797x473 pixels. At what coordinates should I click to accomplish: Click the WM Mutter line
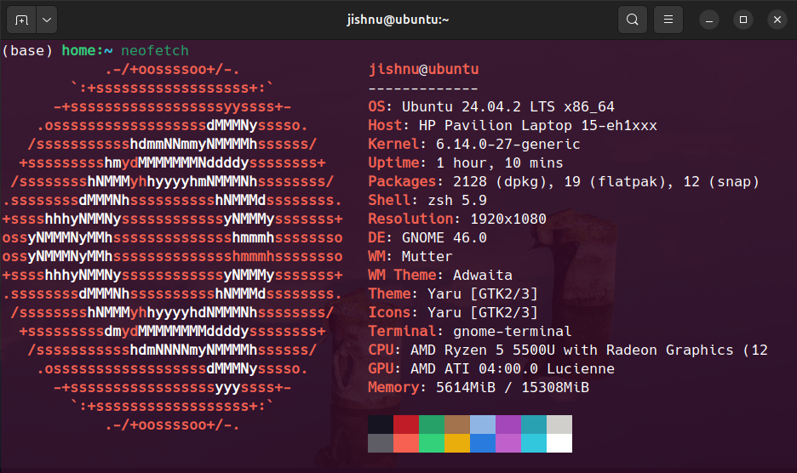point(410,257)
